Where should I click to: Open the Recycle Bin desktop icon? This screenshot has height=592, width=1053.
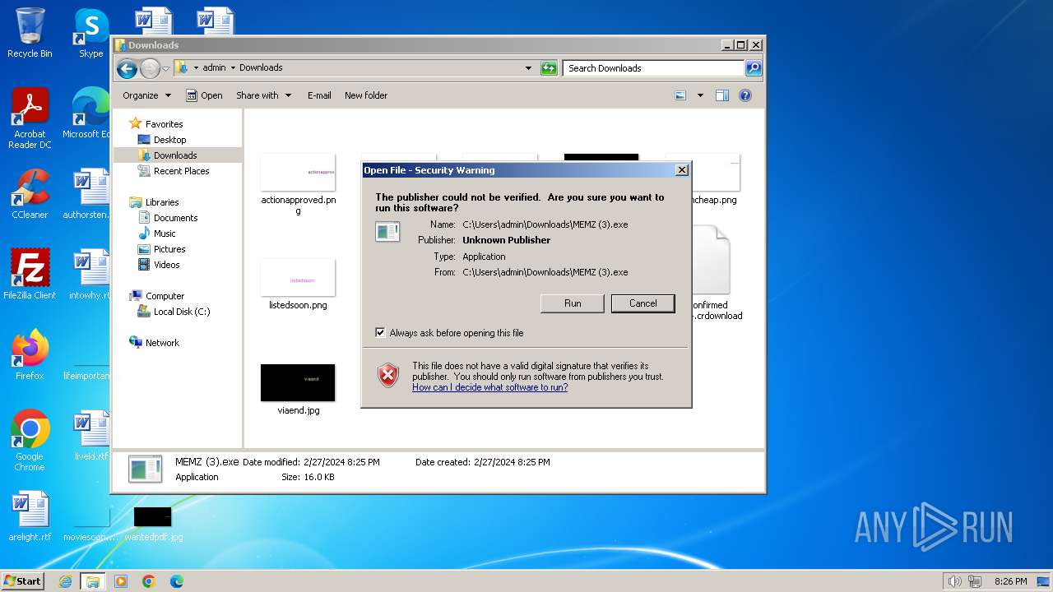[30, 33]
